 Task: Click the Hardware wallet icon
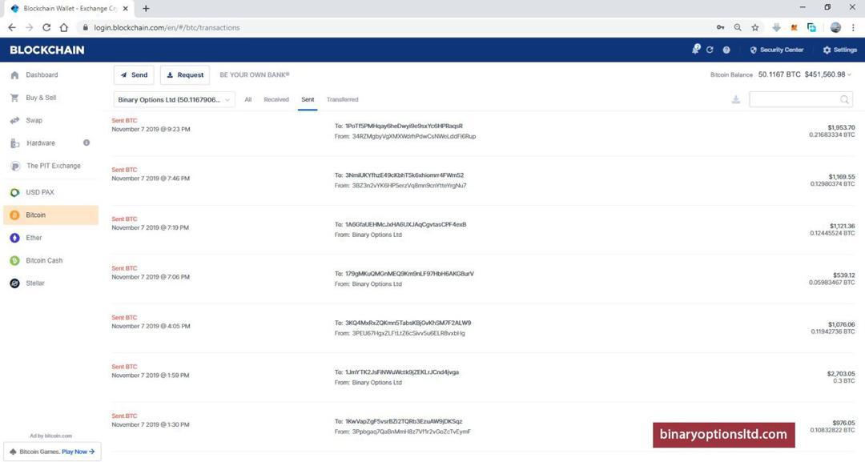tap(15, 143)
